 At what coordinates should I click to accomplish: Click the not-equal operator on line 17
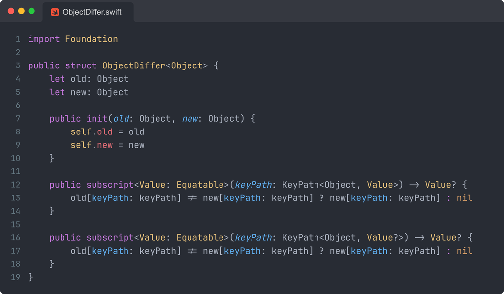point(192,251)
